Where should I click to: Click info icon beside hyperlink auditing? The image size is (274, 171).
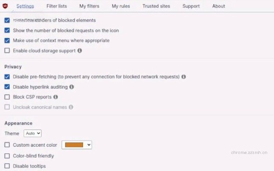pos(72,87)
